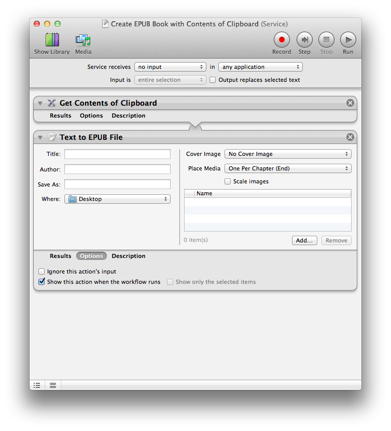
Task: Open Description tab of Get Contents of Clipboard
Action: (x=128, y=116)
